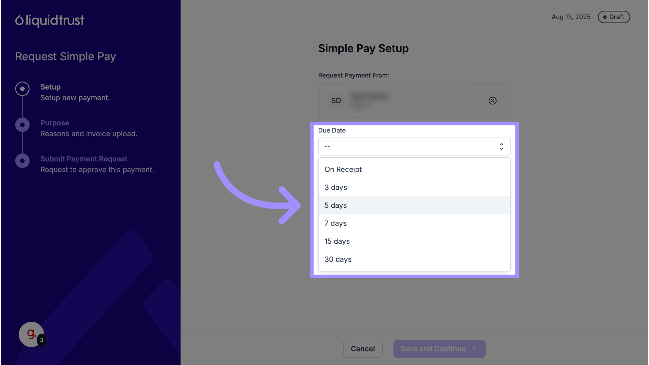Click the Purpose step label
Image resolution: width=649 pixels, height=365 pixels.
point(55,123)
